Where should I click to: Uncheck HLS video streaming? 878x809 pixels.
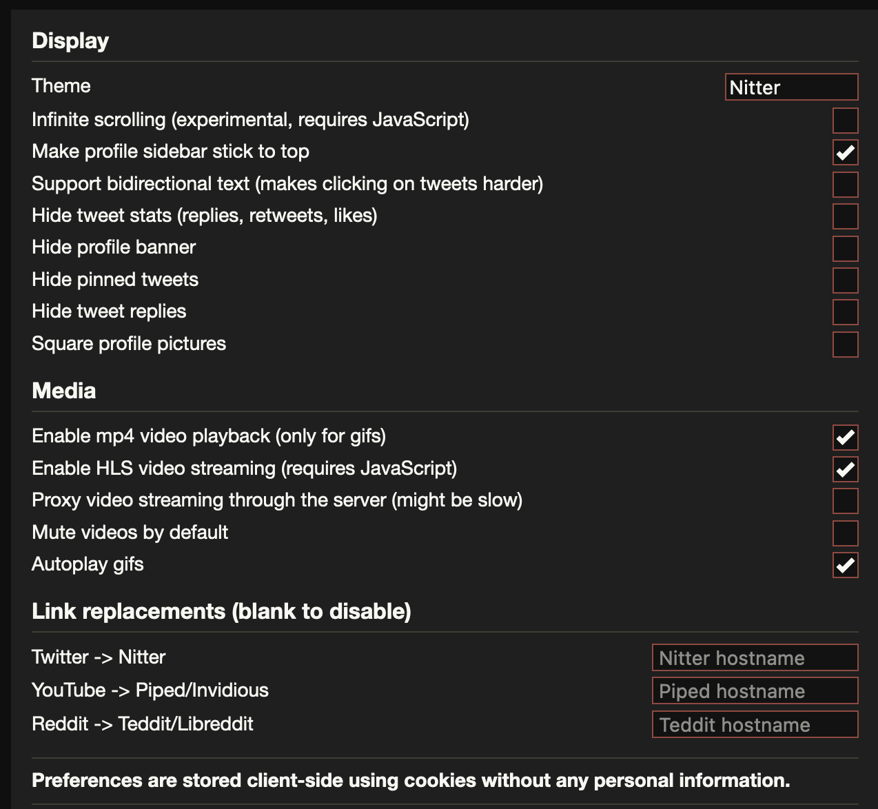[845, 469]
